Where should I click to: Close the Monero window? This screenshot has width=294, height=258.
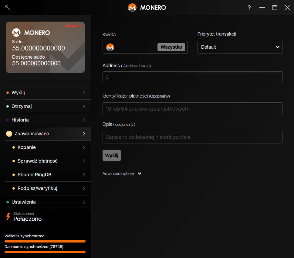287,8
